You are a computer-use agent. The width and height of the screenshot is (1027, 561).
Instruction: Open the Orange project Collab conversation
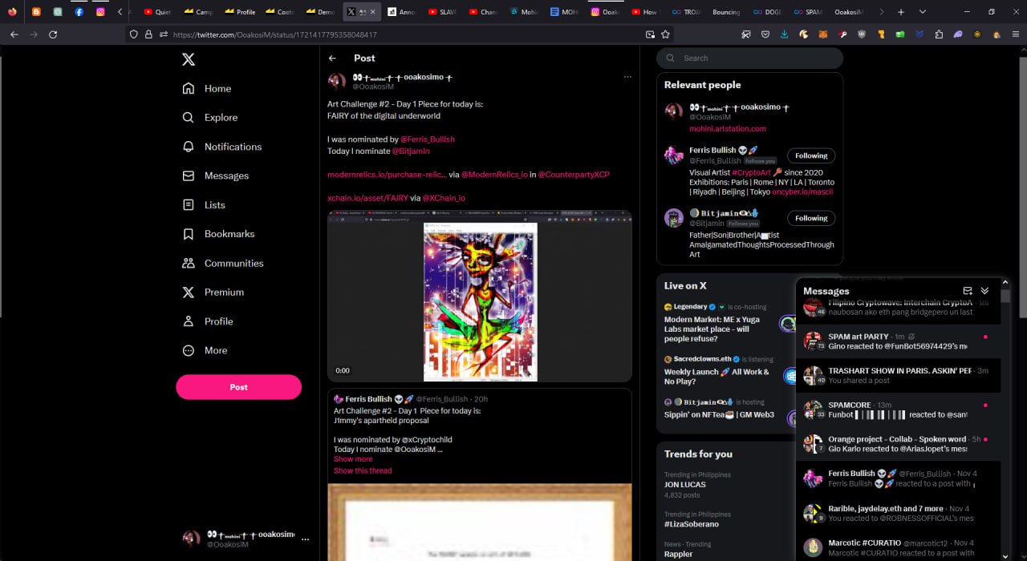point(898,444)
